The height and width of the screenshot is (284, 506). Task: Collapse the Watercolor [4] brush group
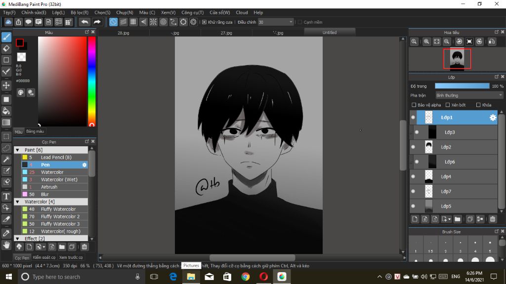coord(18,202)
